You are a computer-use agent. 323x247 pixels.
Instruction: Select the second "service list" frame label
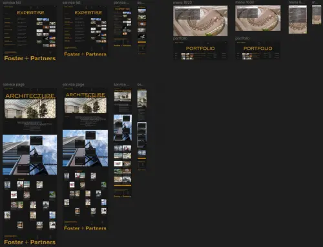pos(72,3)
